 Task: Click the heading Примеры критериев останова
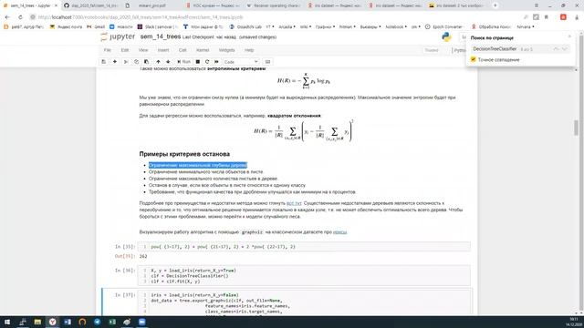(x=184, y=154)
